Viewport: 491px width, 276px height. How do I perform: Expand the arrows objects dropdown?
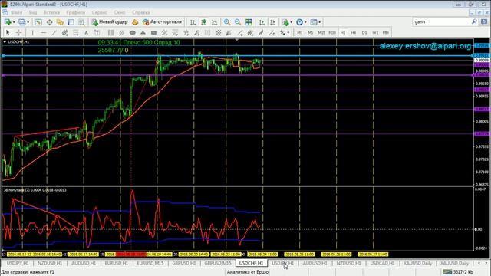288,32
